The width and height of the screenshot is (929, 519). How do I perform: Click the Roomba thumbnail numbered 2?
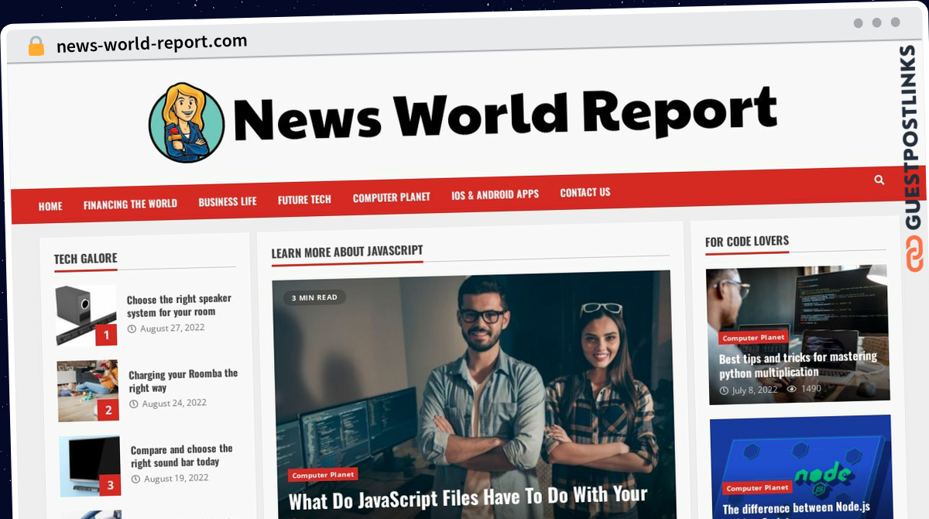click(x=88, y=390)
